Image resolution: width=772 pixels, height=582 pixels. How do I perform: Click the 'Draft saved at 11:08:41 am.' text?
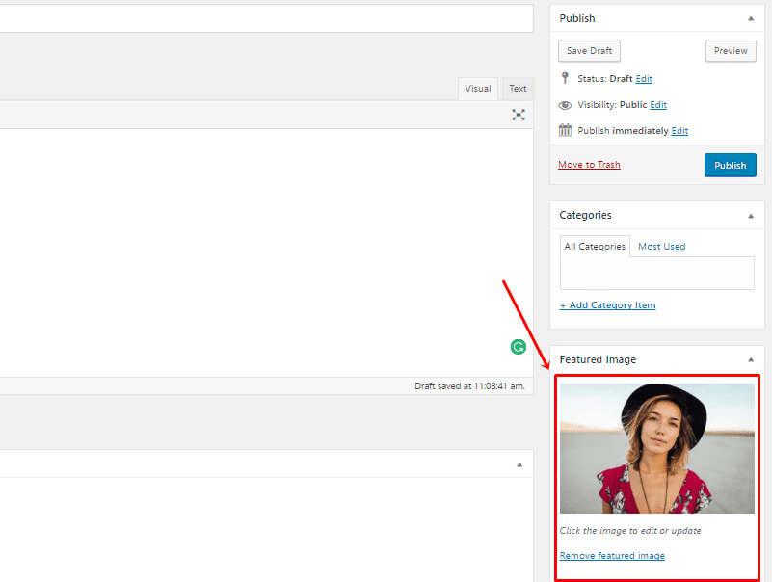(469, 386)
